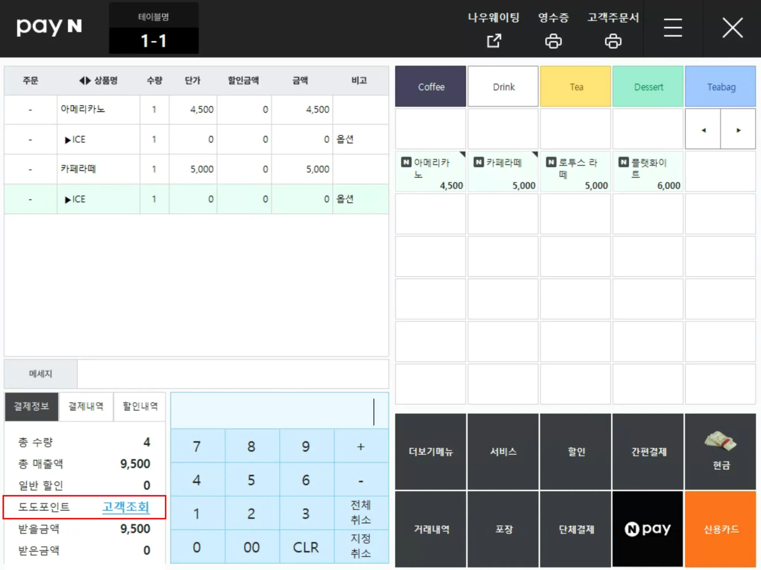The height and width of the screenshot is (570, 761).
Task: Open the hamburger menu icon
Action: pyautogui.click(x=673, y=28)
